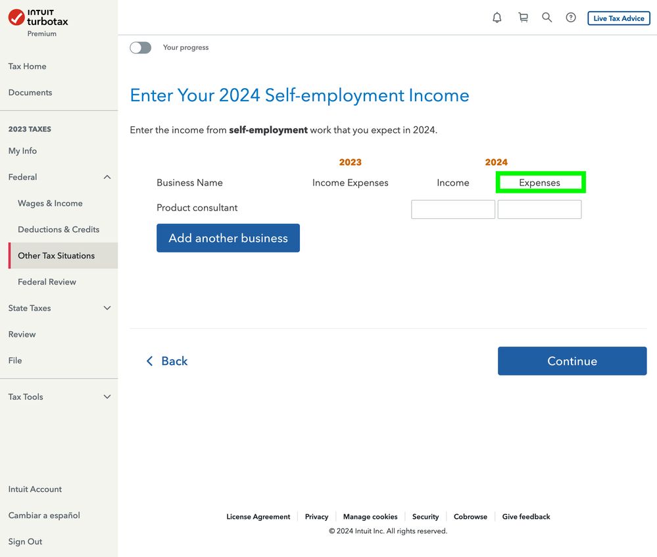Viewport: 657px width, 557px height.
Task: Navigate to Federal Review
Action: pyautogui.click(x=46, y=281)
